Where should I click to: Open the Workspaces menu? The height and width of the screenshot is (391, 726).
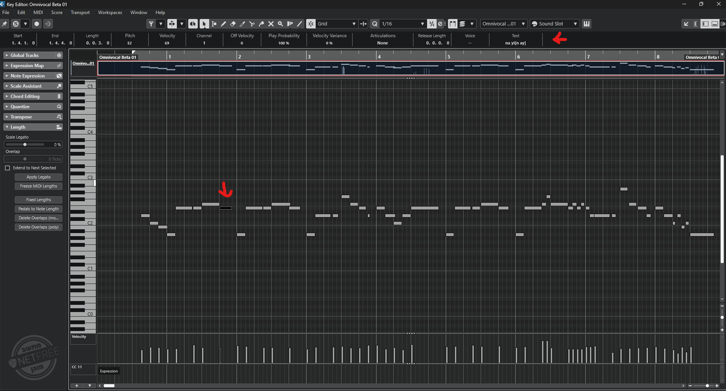pyautogui.click(x=110, y=13)
